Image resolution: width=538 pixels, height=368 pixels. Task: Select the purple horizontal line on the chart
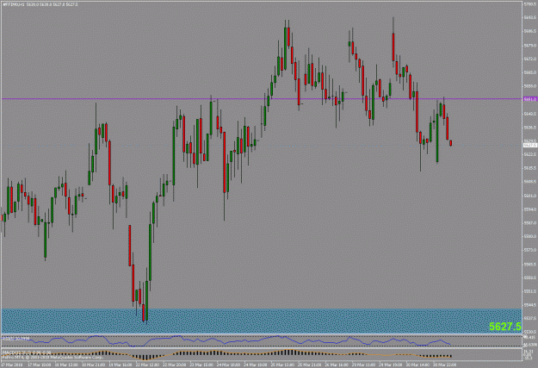coord(261,99)
